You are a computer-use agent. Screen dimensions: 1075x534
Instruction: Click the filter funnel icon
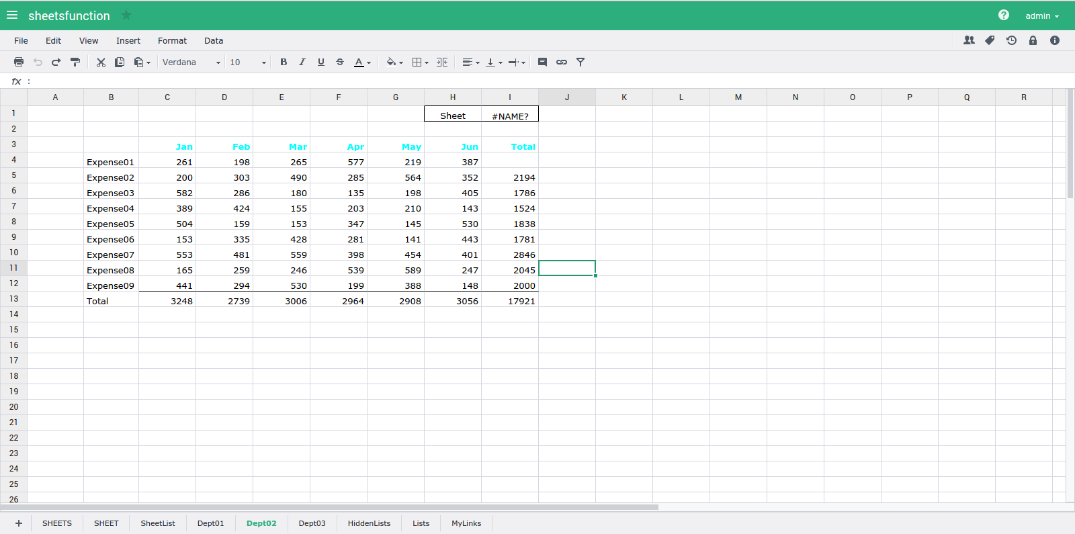click(x=580, y=62)
